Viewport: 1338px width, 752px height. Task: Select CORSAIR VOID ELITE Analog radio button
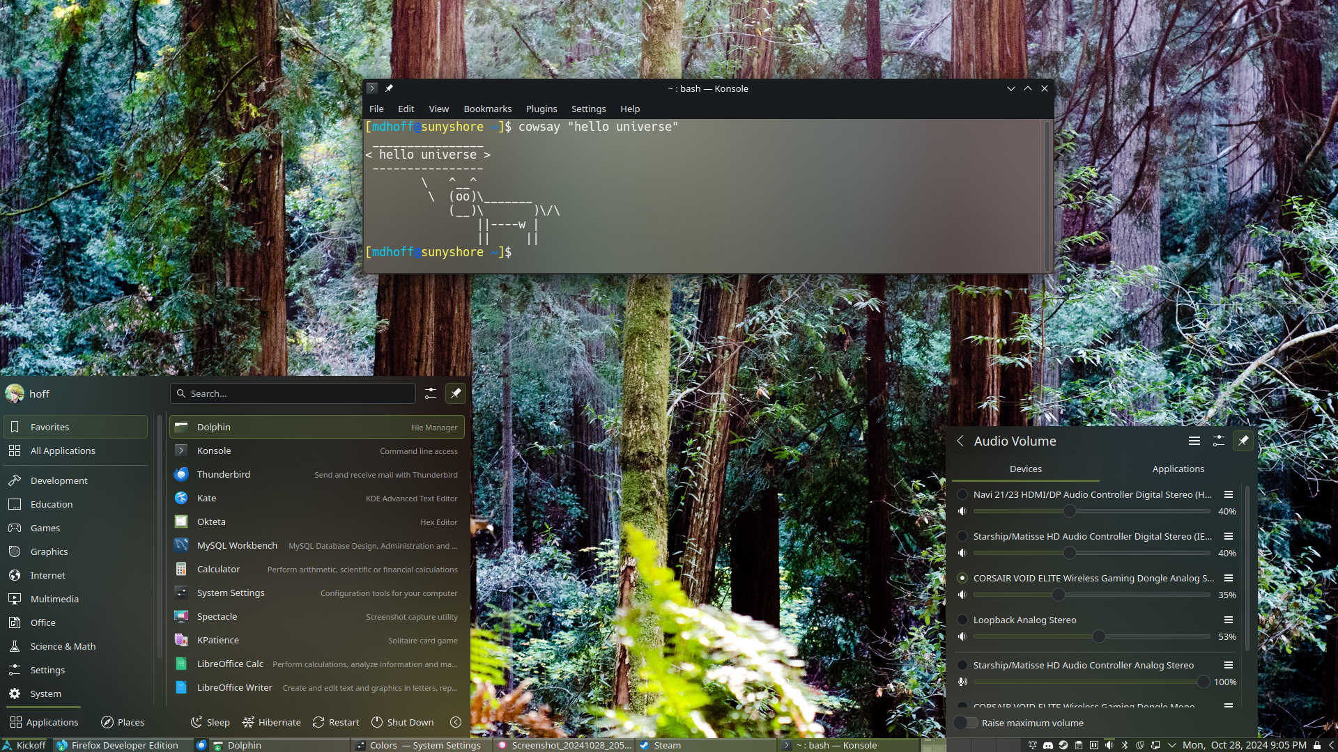(962, 578)
